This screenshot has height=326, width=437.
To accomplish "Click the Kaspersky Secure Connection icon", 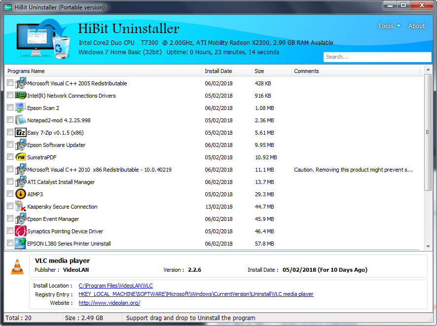I will click(21, 207).
